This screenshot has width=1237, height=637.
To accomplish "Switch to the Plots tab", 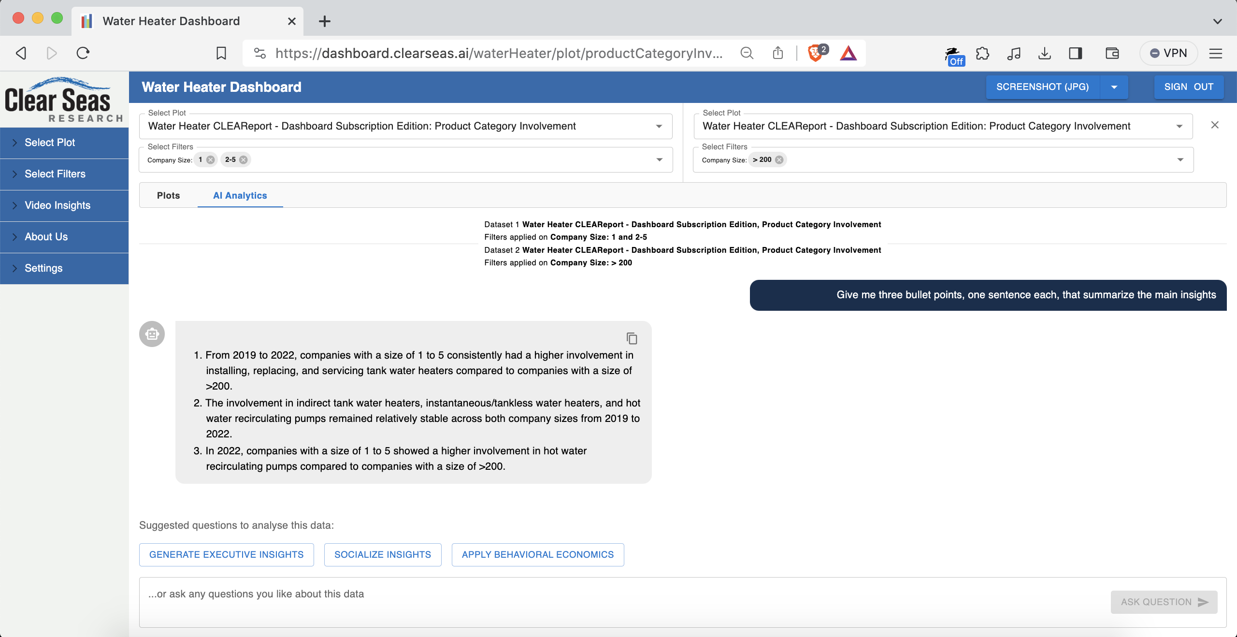I will (x=168, y=195).
